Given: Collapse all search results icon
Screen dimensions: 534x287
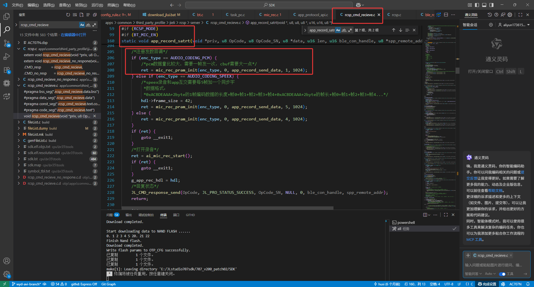Looking at the screenshot, I should [x=95, y=15].
